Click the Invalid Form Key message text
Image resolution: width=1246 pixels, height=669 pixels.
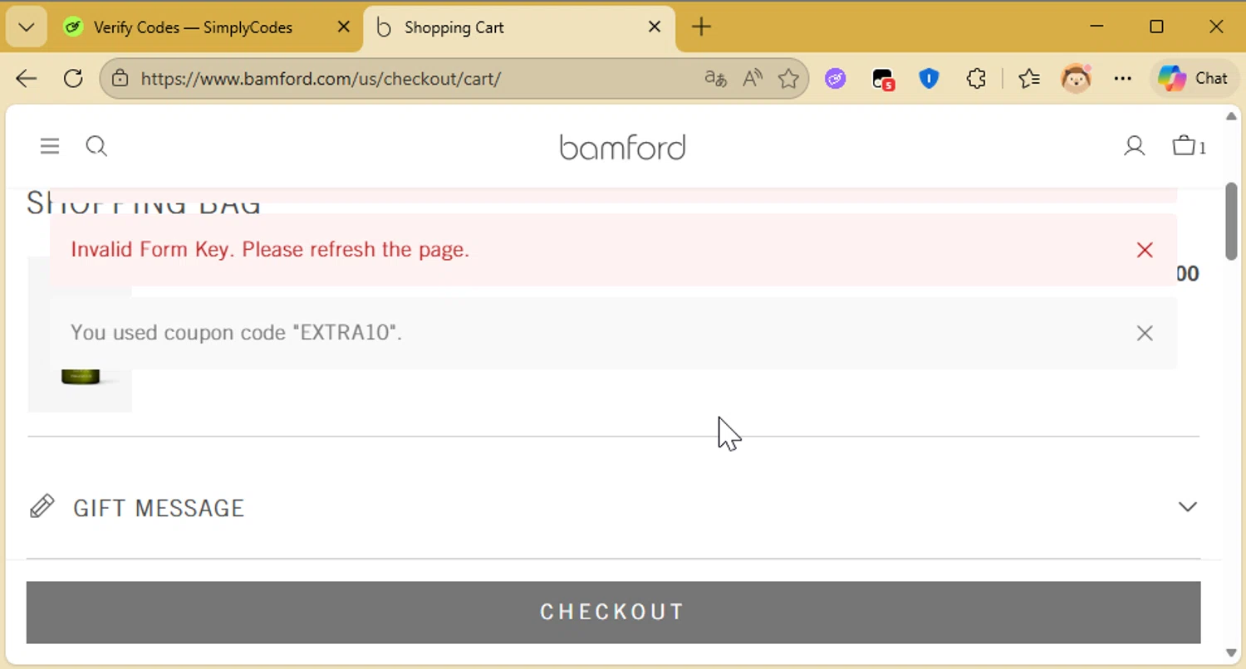[x=270, y=250]
